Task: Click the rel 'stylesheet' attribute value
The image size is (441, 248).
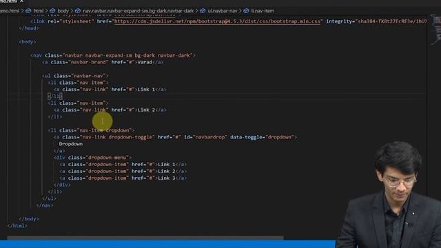Action: (76, 21)
